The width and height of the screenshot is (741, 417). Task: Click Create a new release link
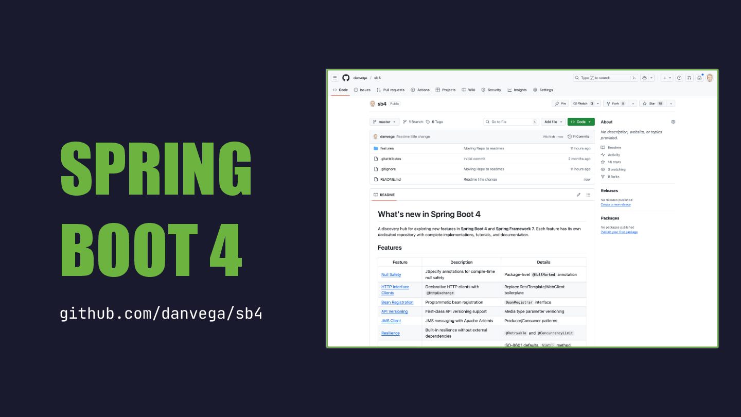coord(615,204)
